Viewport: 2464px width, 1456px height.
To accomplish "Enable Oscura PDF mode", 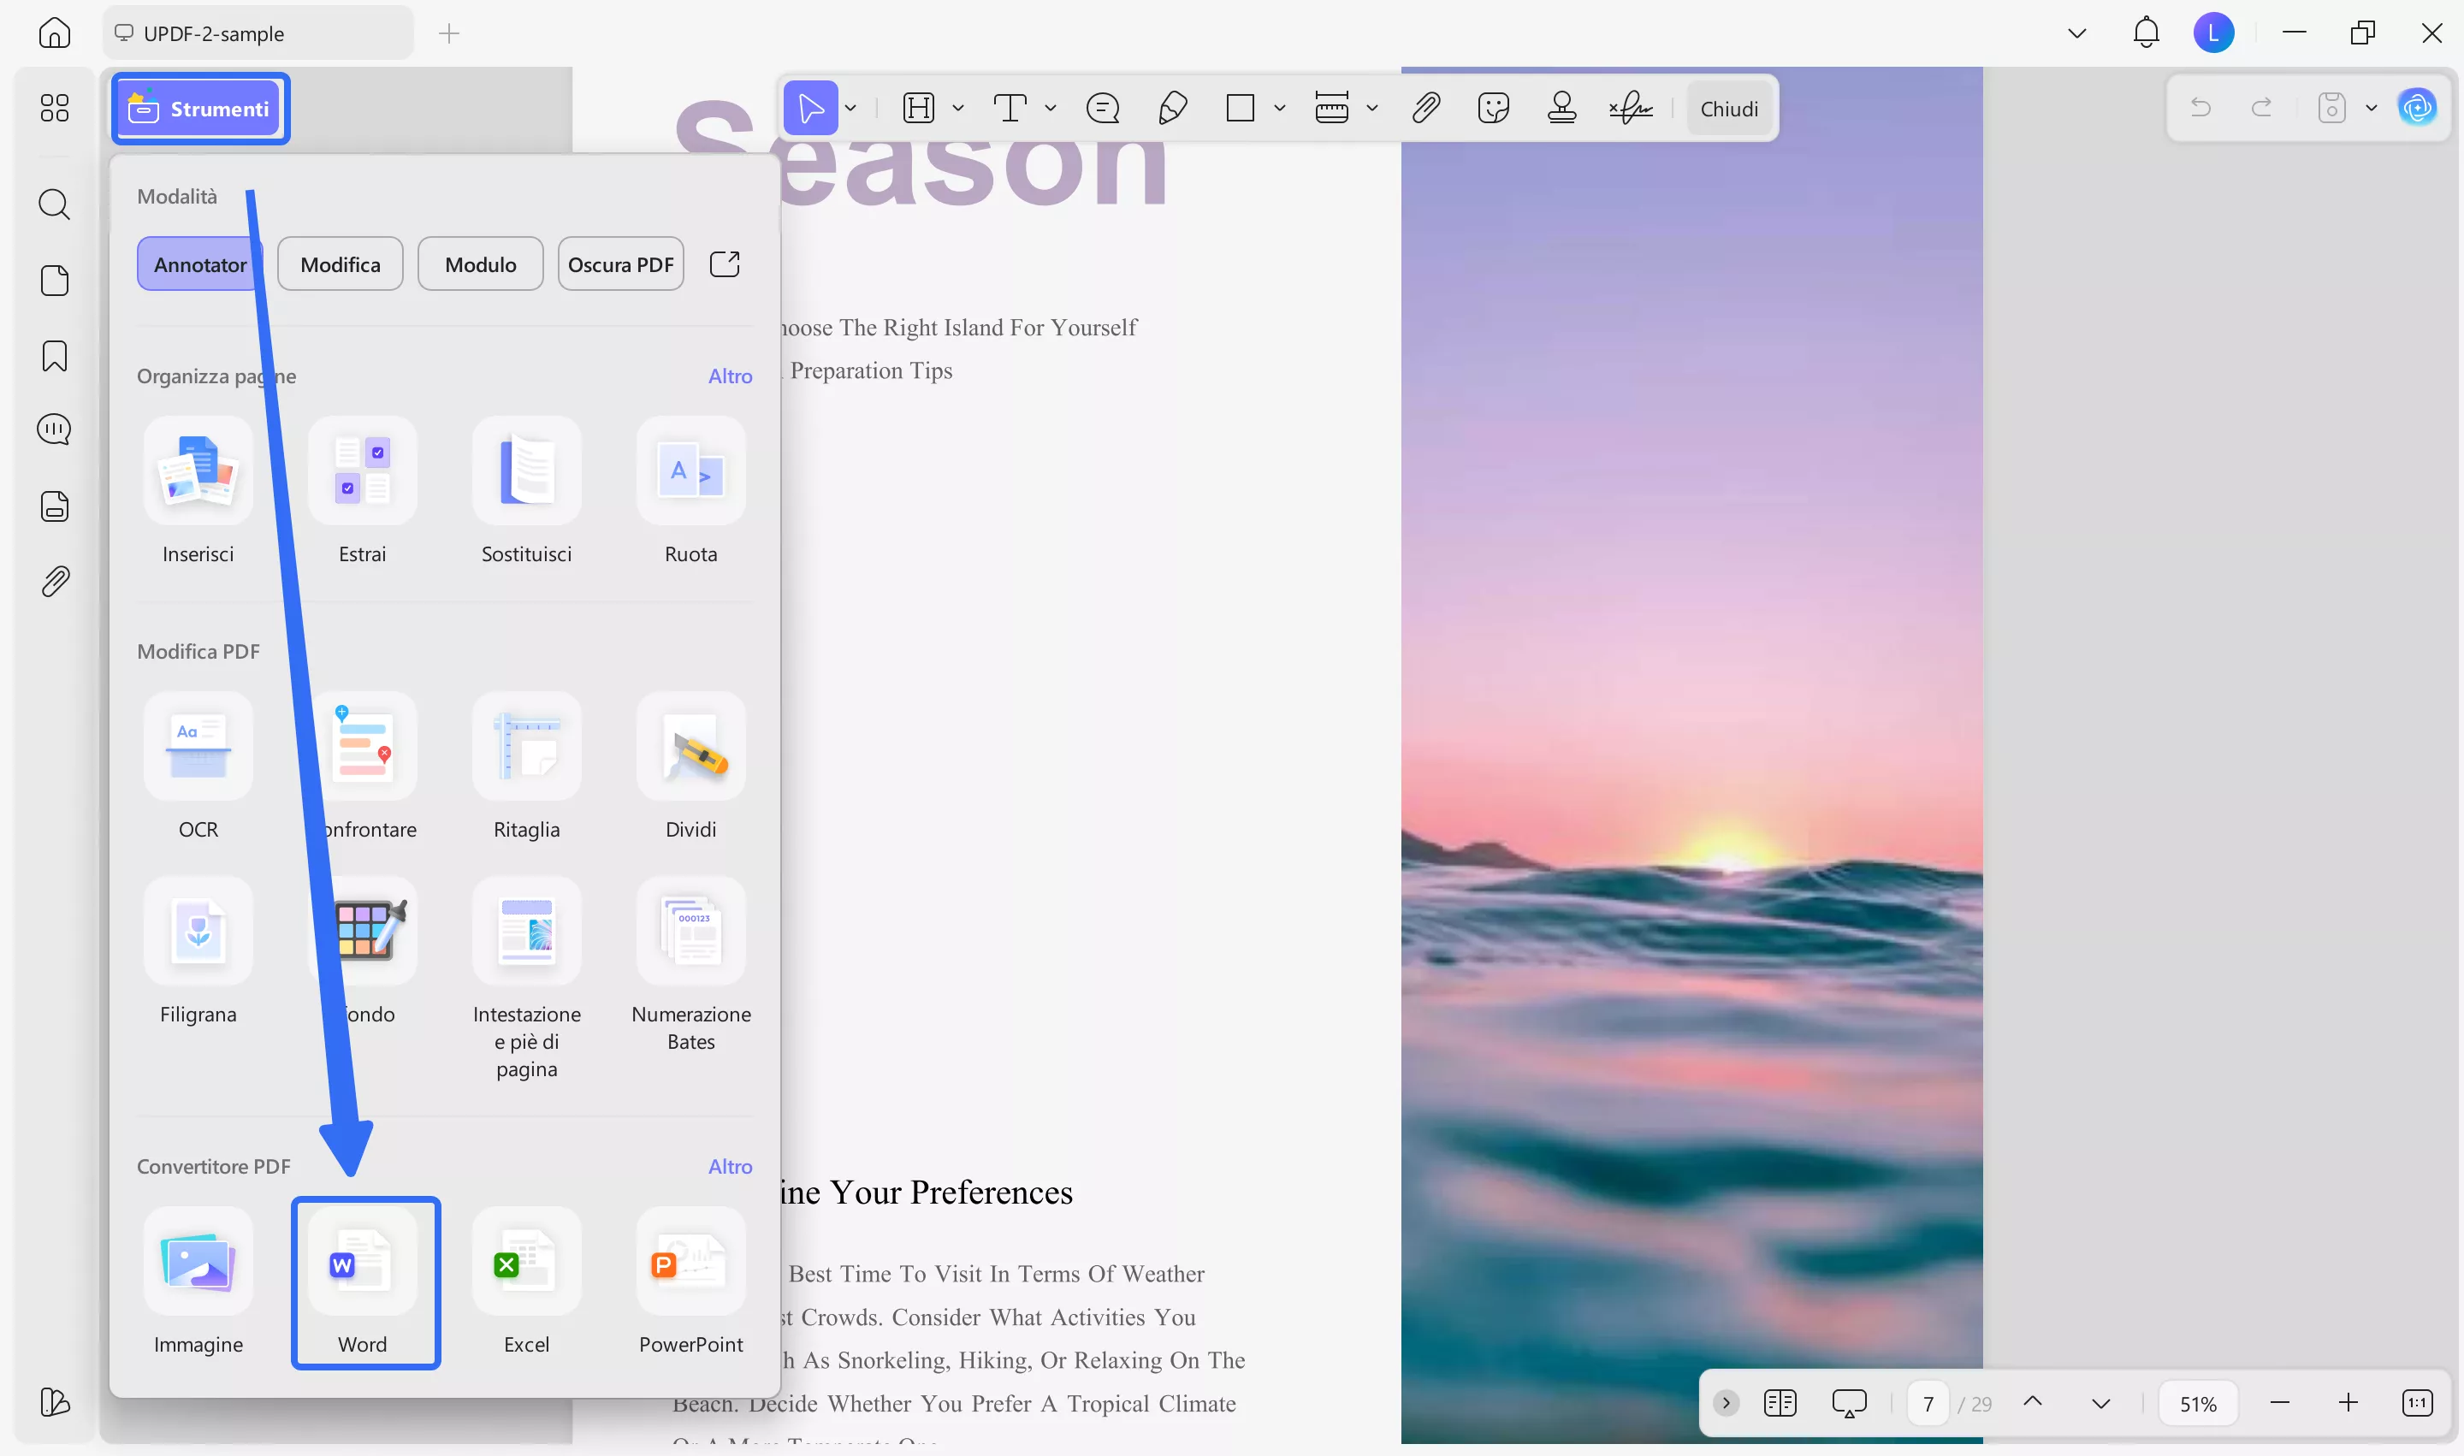I will [x=620, y=264].
